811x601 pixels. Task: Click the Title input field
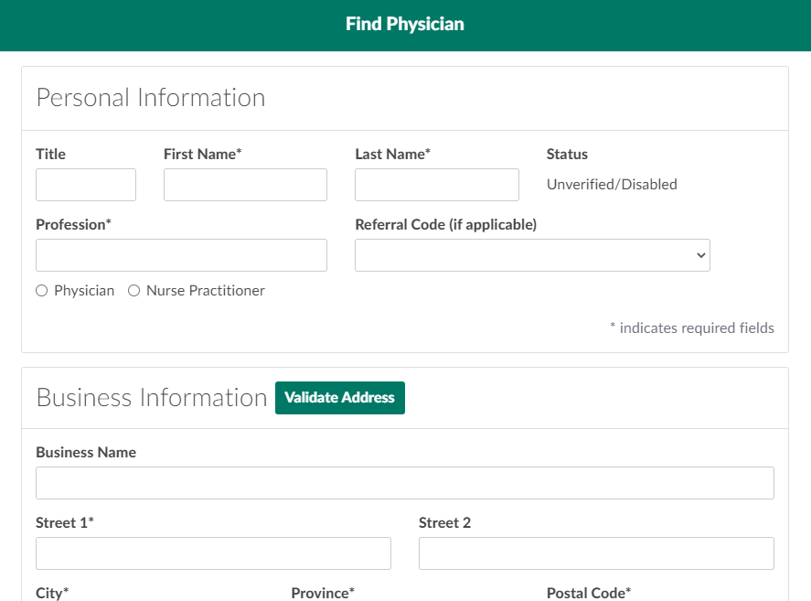pyautogui.click(x=86, y=185)
